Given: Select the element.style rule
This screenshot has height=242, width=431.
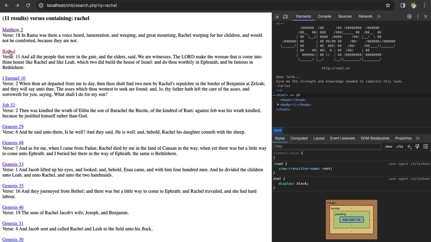Looking at the screenshot, I should point(288,153).
